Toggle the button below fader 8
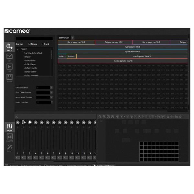This screenshot has width=194, height=194. (59, 157)
